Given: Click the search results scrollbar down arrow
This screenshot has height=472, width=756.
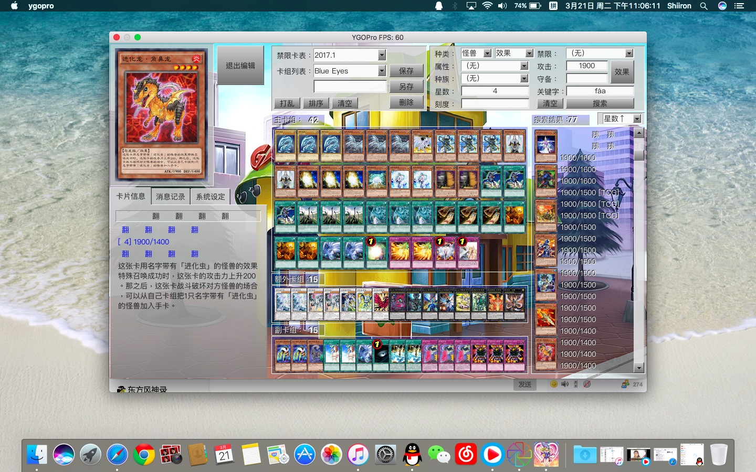Looking at the screenshot, I should coord(639,368).
